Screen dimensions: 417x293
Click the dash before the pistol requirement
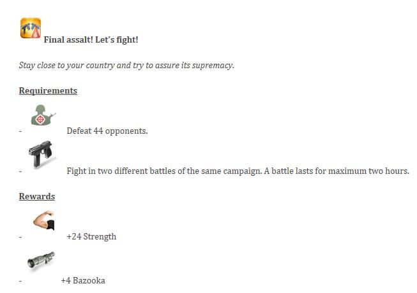point(20,171)
